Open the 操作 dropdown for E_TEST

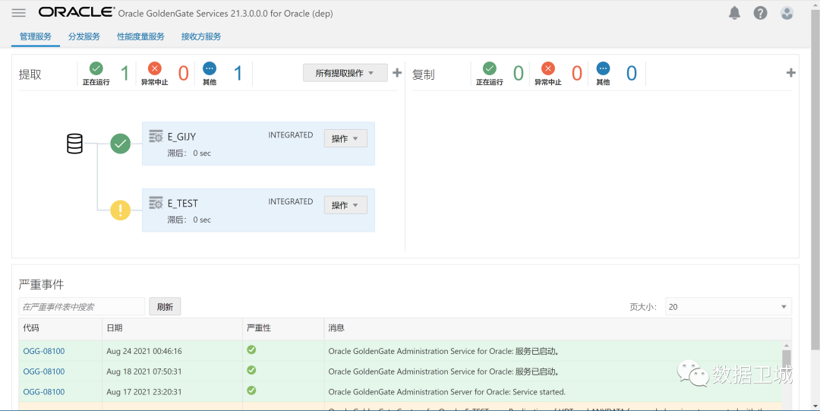coord(345,205)
